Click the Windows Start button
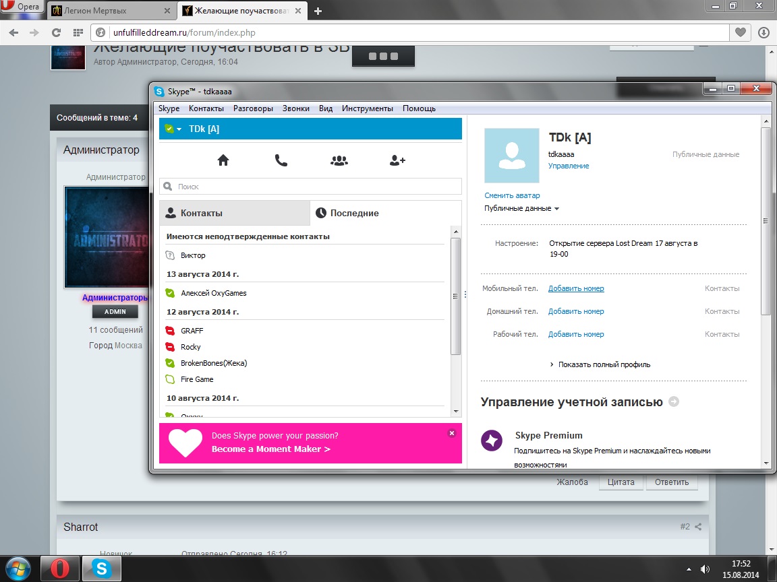Viewport: 777px width, 582px height. tap(18, 568)
